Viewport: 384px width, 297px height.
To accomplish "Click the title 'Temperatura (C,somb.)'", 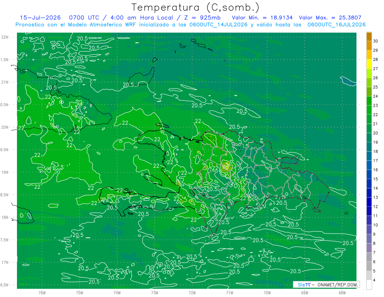I will click(x=195, y=7).
